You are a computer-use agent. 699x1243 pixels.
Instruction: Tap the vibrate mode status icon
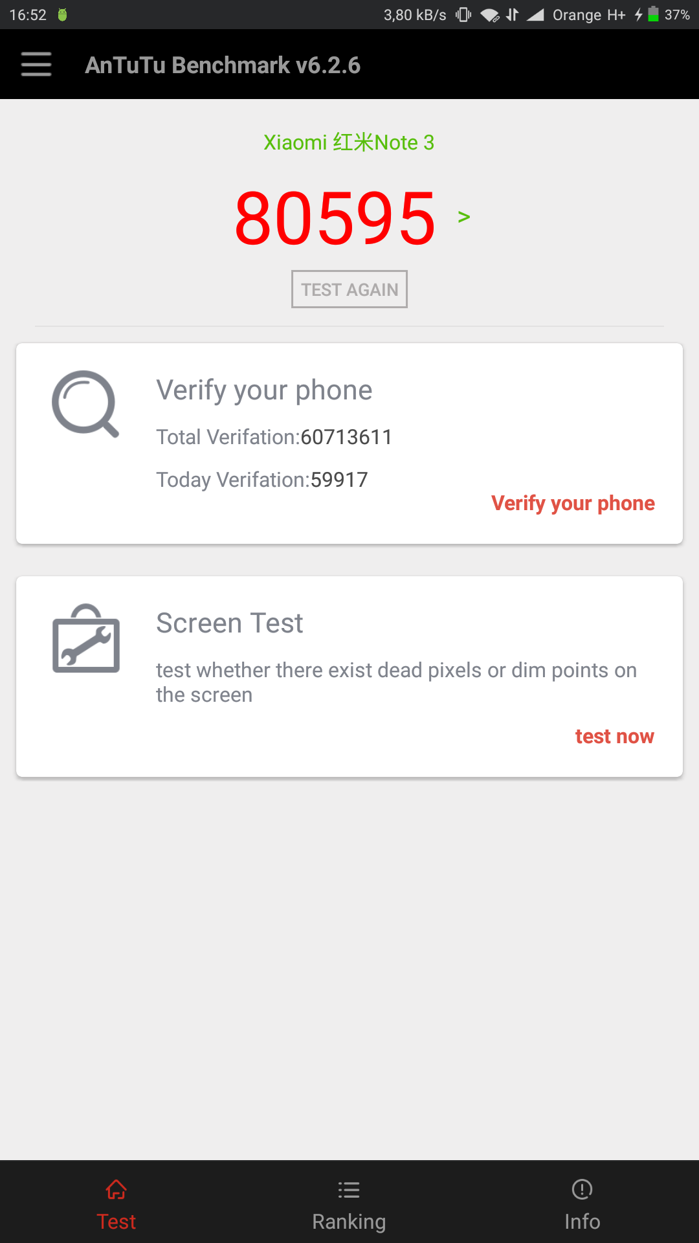coord(463,15)
